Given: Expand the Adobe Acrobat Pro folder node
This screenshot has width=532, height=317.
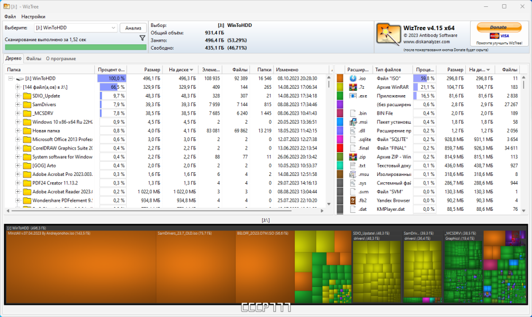Looking at the screenshot, I should [17, 174].
